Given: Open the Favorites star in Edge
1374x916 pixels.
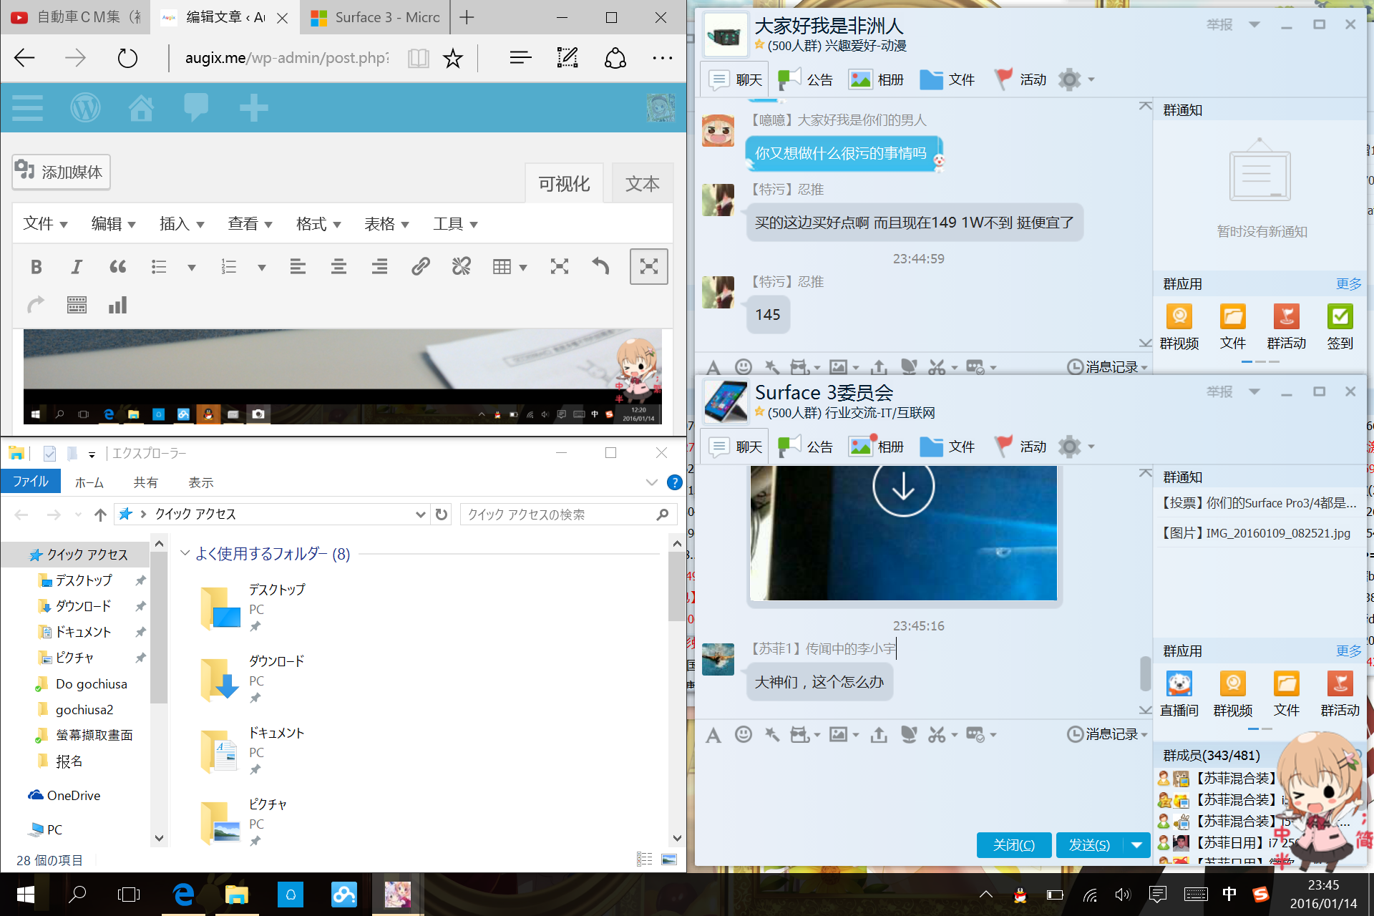Looking at the screenshot, I should click(452, 58).
